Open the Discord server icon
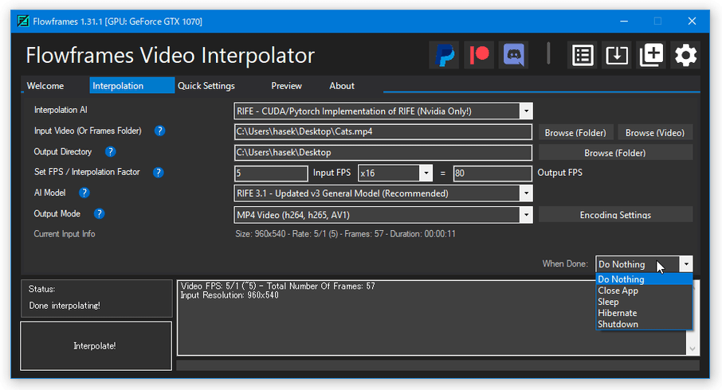 (x=514, y=55)
